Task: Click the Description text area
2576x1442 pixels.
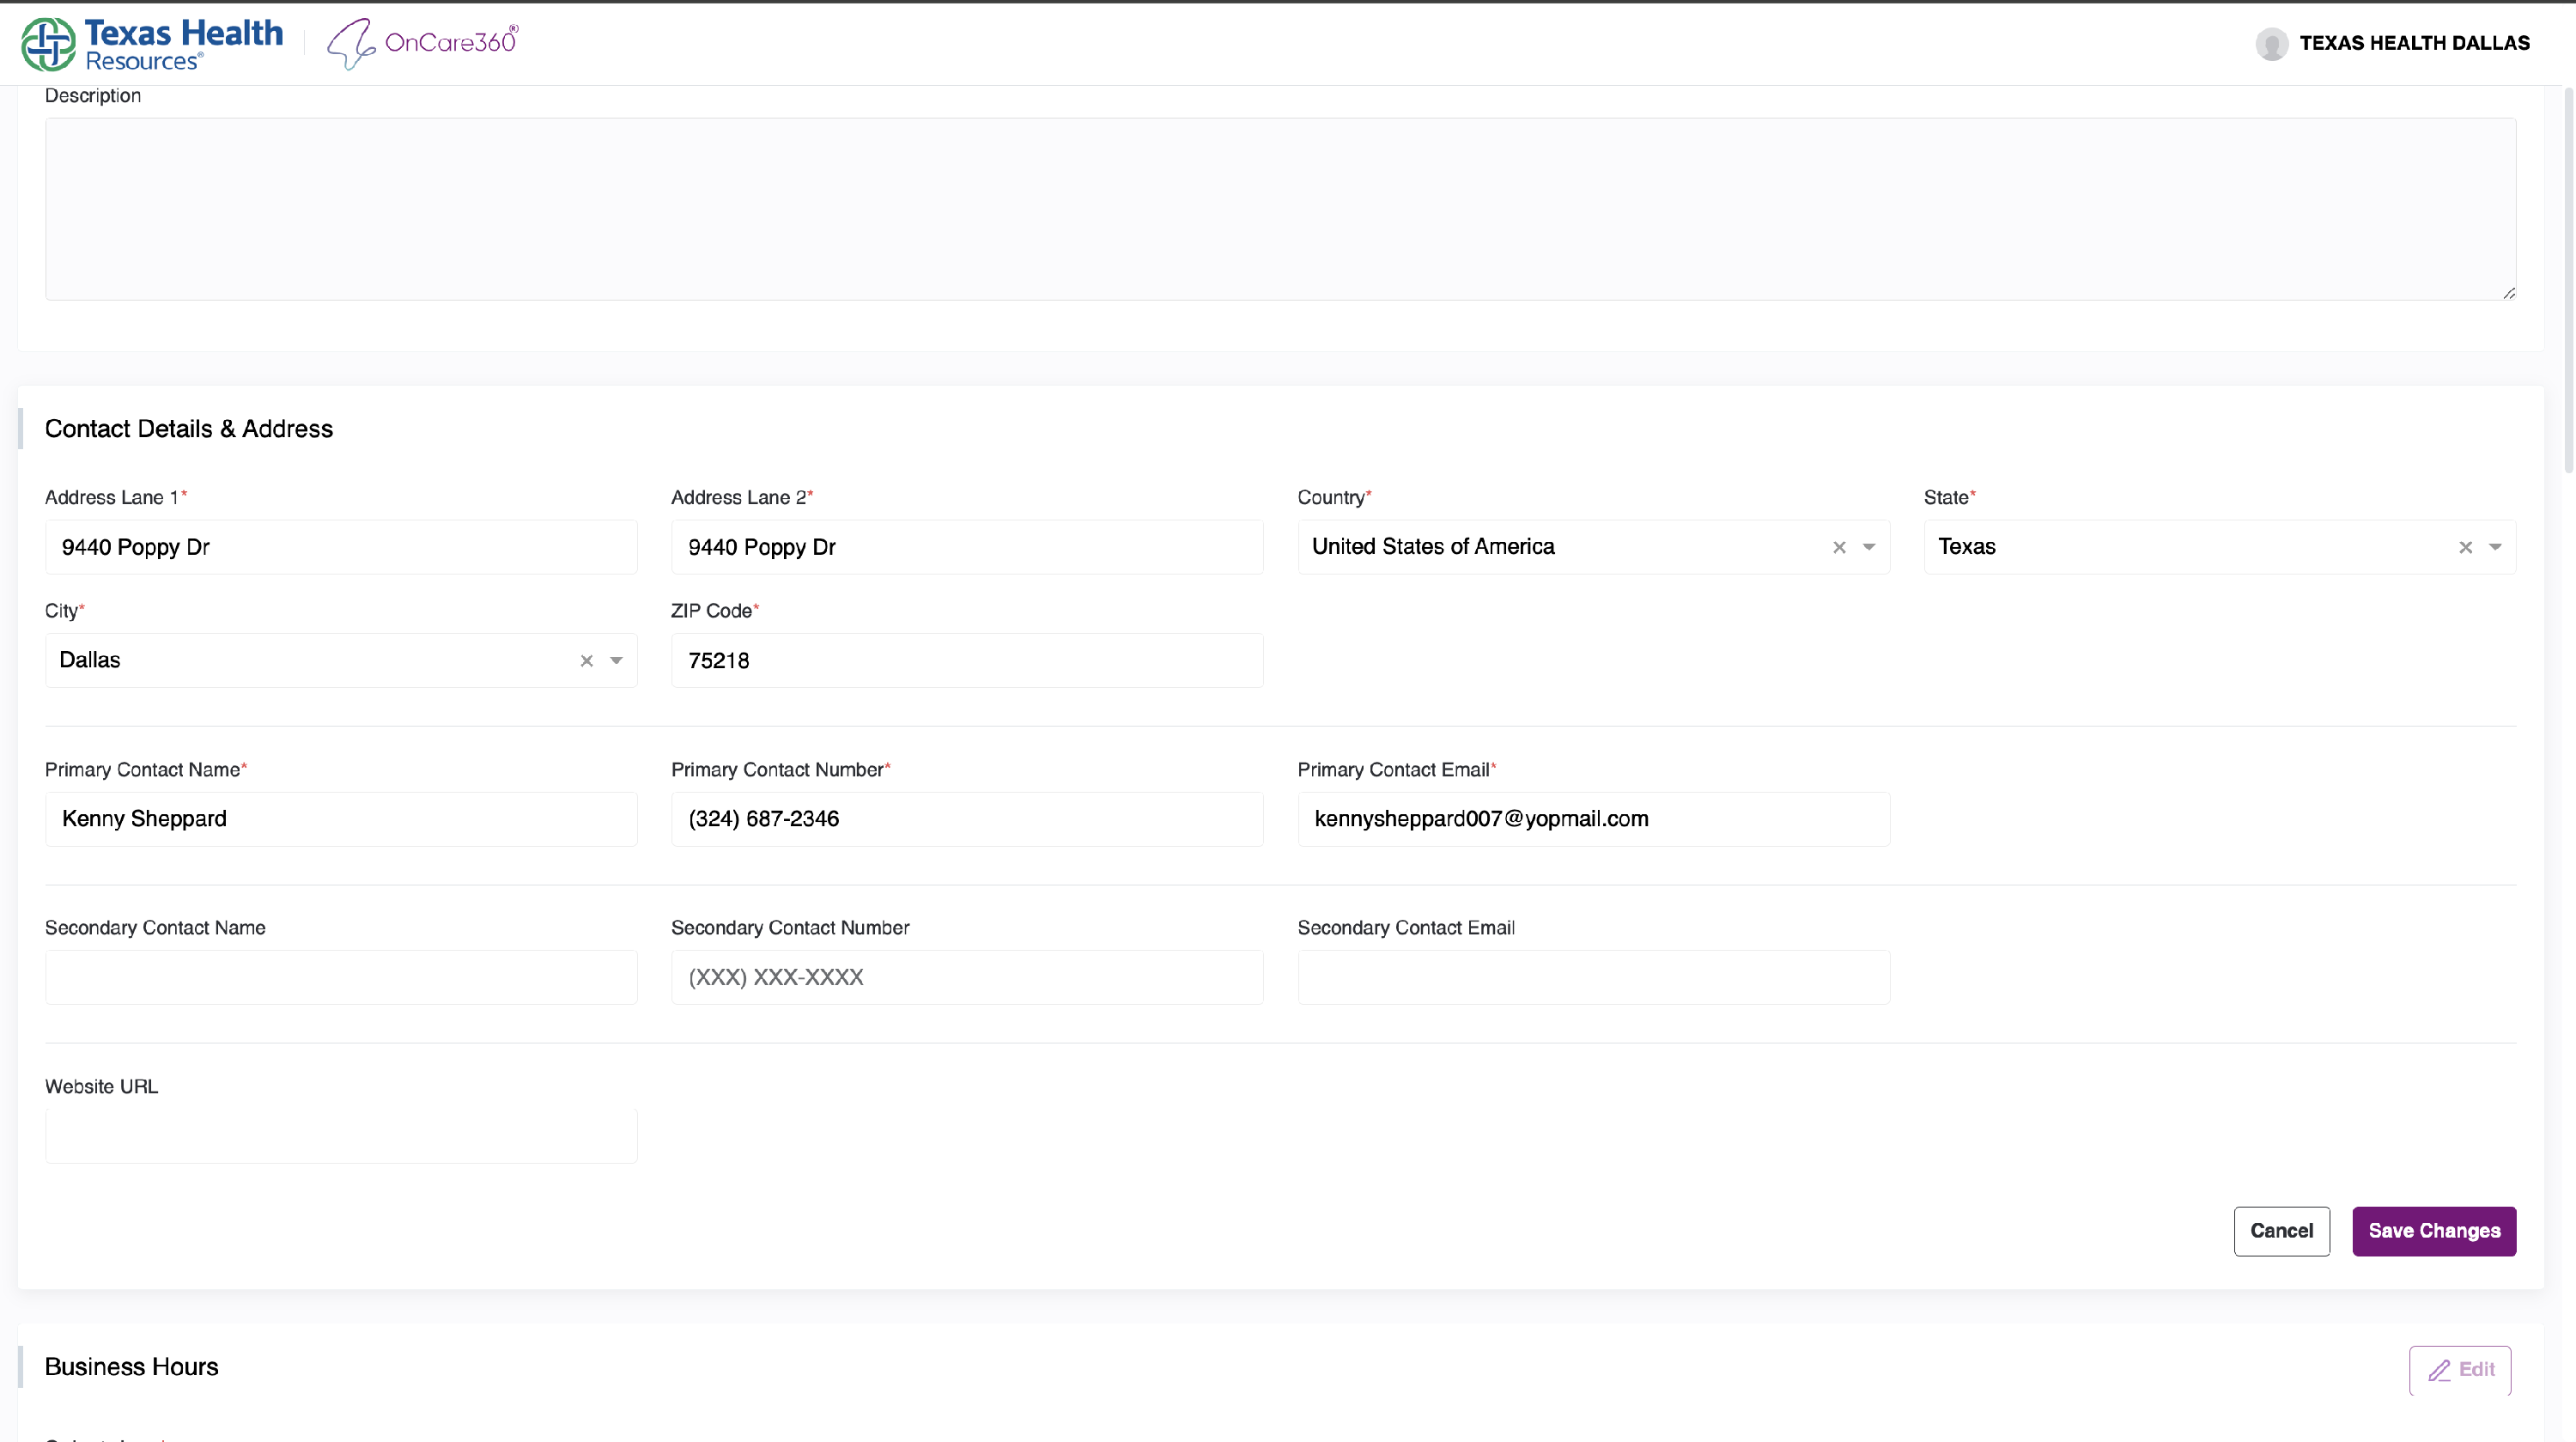Action: 1280,209
